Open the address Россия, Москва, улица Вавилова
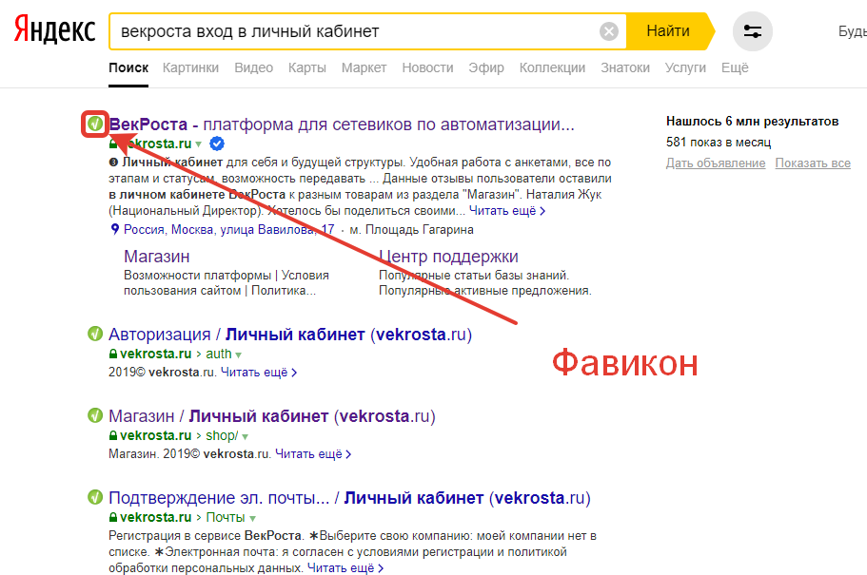The width and height of the screenshot is (867, 575). pyautogui.click(x=229, y=229)
